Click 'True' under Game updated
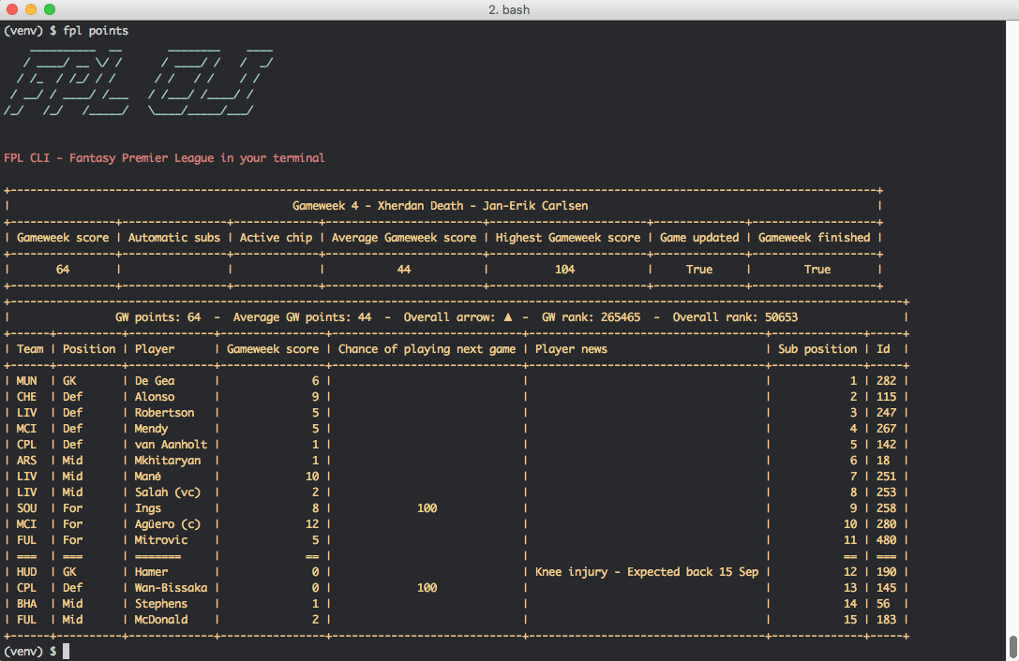The height and width of the screenshot is (661, 1019). coord(699,270)
